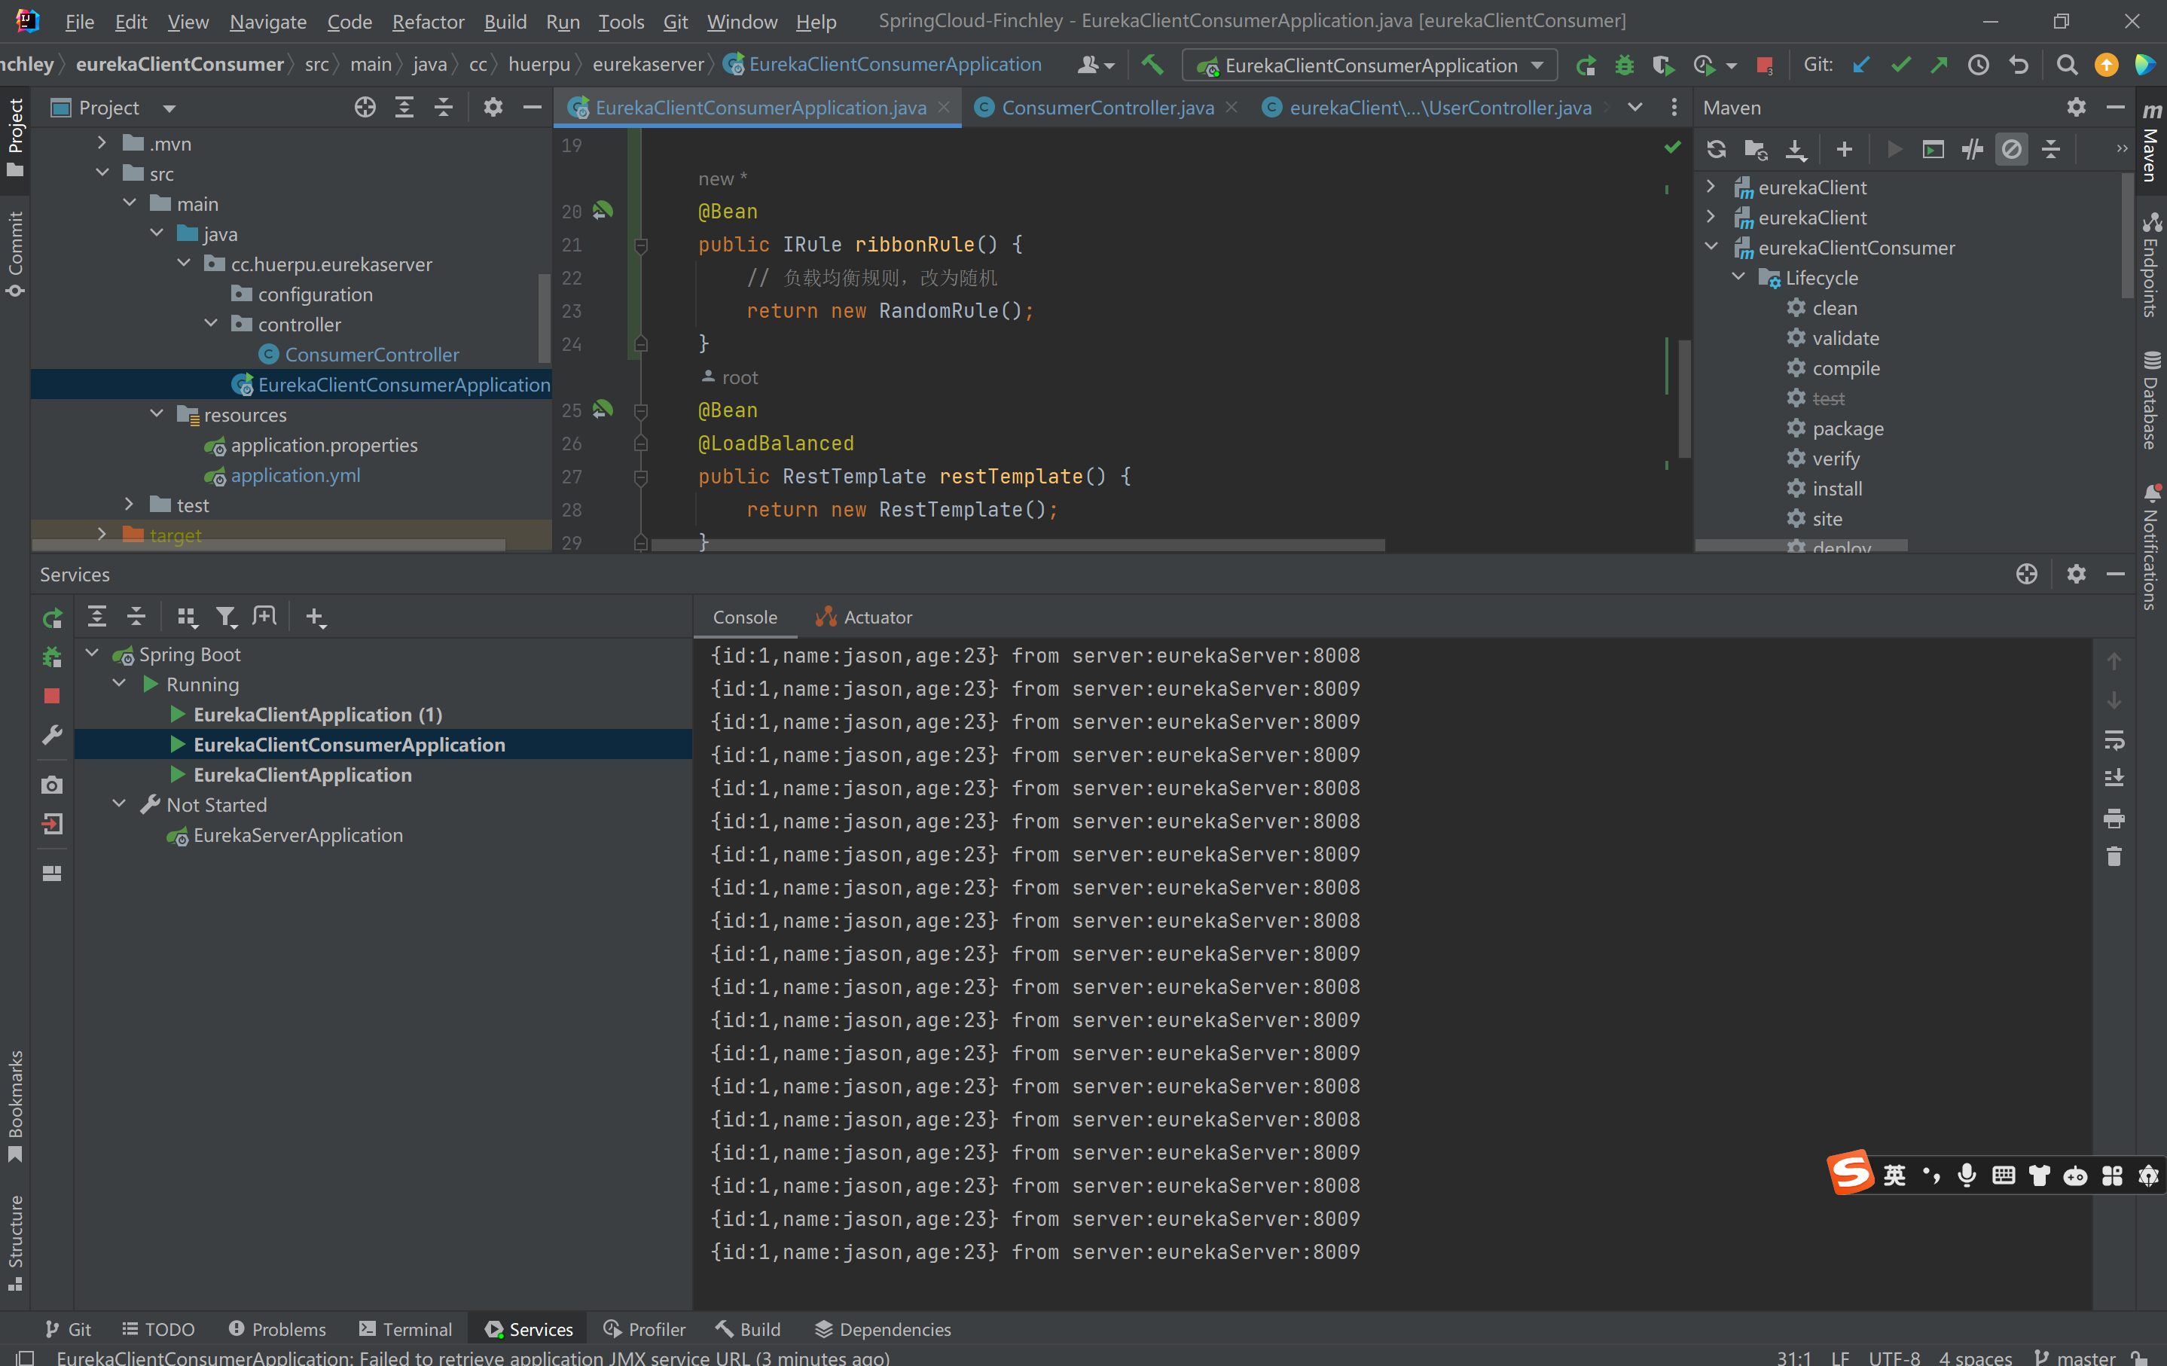Toggle Project tool window side button

14,137
